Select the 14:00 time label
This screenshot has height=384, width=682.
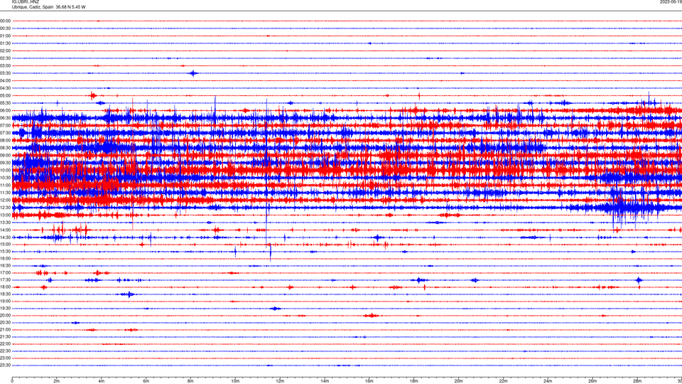[x=5, y=230]
